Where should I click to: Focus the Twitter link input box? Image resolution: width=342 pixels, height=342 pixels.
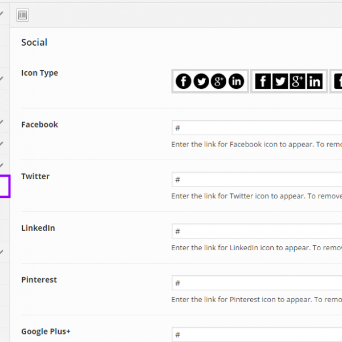click(x=256, y=180)
